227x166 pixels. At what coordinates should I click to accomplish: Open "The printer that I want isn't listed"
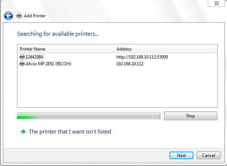pos(70,132)
